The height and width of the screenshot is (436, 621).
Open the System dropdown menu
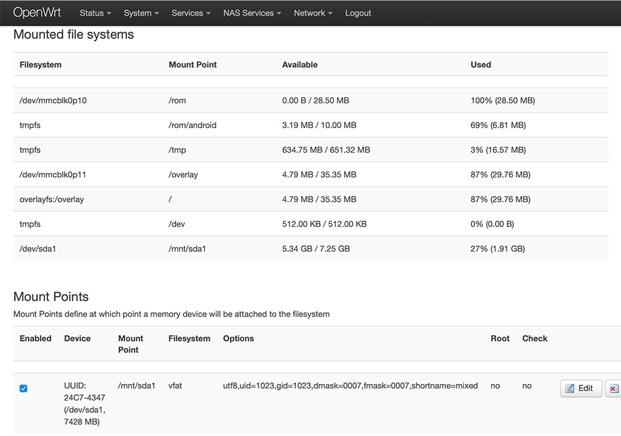(141, 13)
